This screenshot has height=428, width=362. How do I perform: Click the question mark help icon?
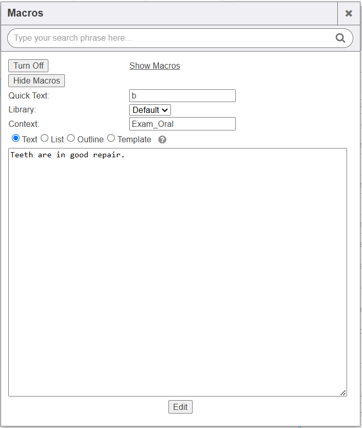(162, 140)
